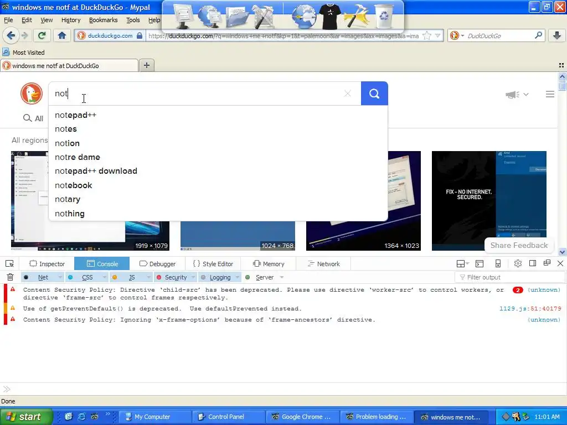
Task: Dock devtools to side of window
Action: coord(533,263)
